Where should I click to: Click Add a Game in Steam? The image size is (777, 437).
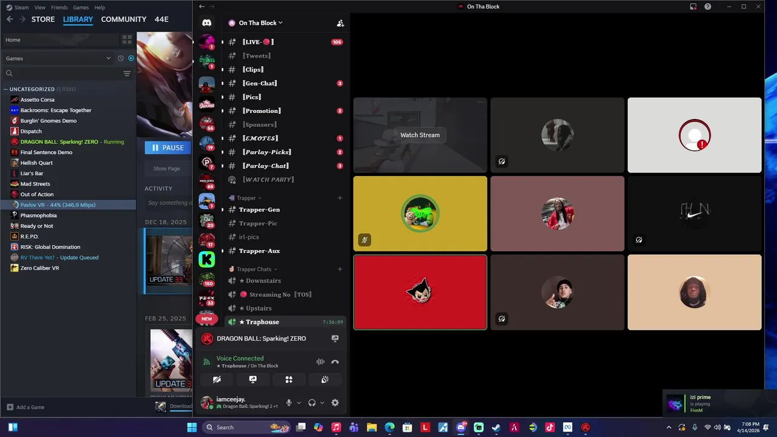pos(25,407)
